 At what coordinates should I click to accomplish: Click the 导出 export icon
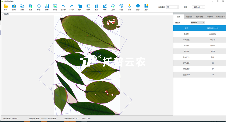(x=105, y=7)
